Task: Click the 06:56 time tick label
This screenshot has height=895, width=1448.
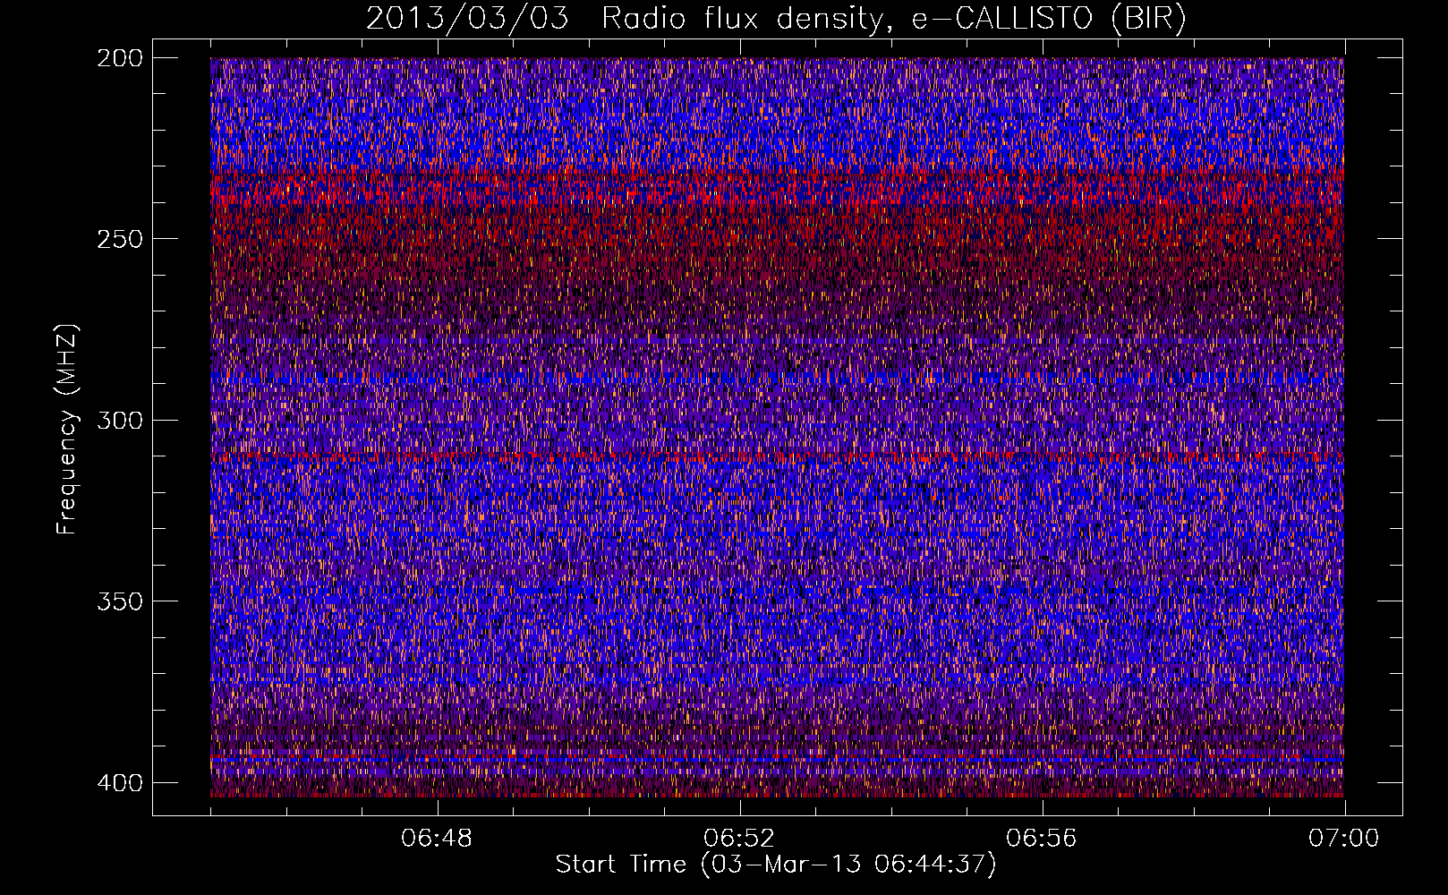Action: pos(1042,839)
